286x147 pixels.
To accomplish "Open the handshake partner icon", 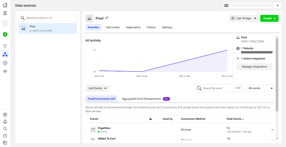I will click(x=5, y=71).
